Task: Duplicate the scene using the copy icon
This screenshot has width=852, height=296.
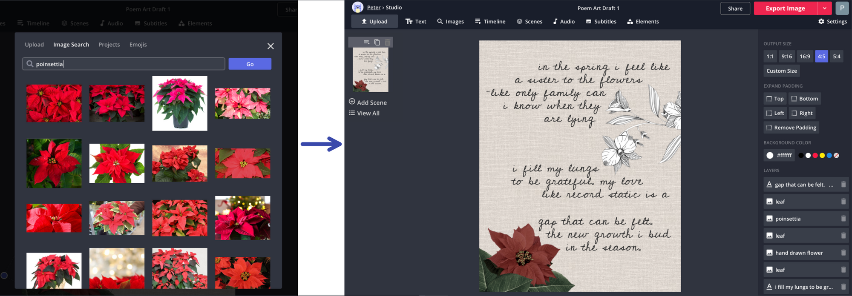Action: pos(377,42)
